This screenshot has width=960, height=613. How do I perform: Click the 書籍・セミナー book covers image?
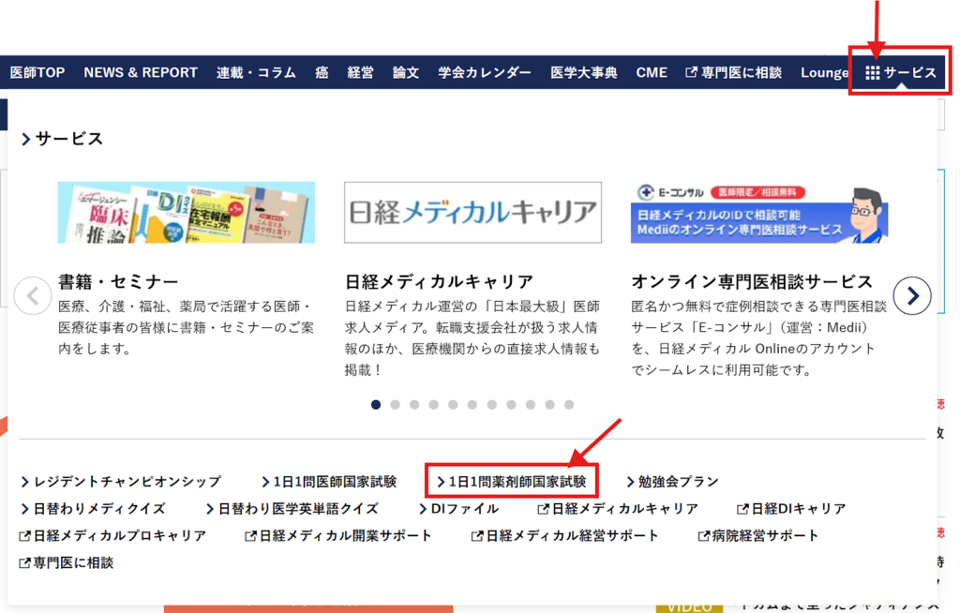coord(186,212)
